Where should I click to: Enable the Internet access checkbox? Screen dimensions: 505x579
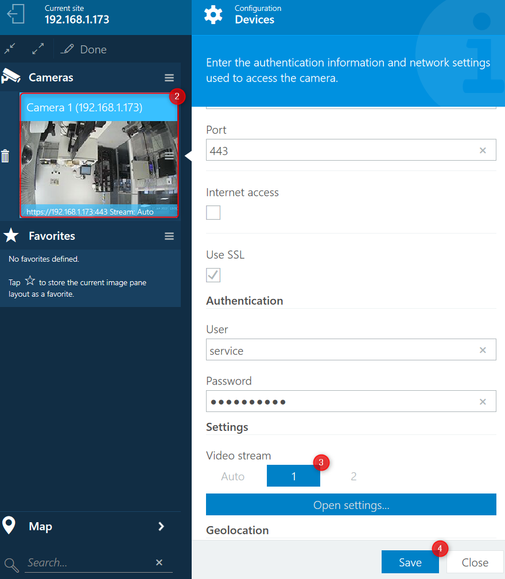point(213,213)
